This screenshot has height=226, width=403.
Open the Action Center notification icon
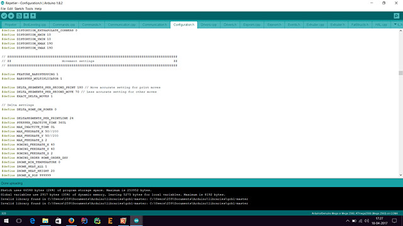click(394, 220)
